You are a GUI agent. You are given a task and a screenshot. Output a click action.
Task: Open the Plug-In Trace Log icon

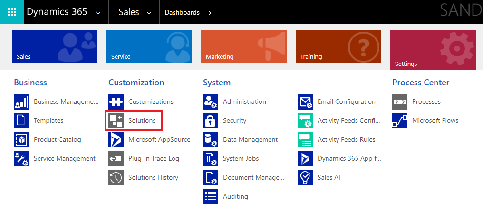116,159
